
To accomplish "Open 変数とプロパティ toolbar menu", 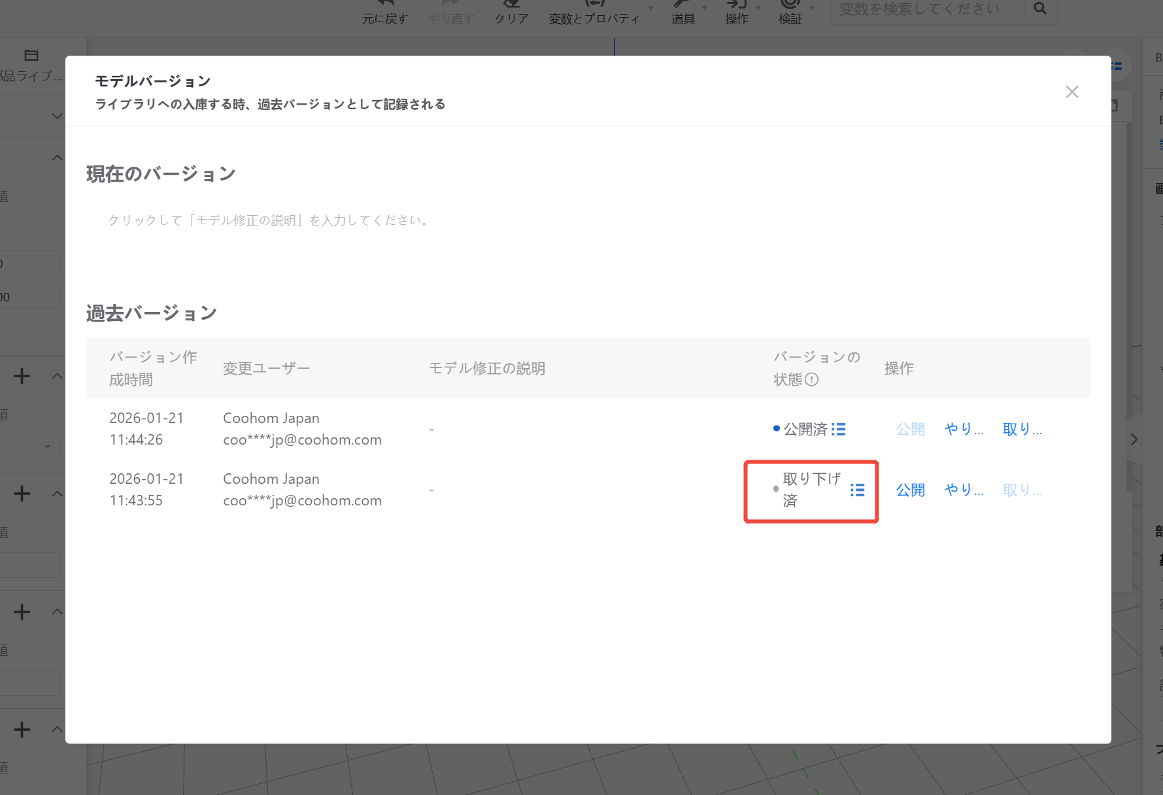I will point(595,13).
